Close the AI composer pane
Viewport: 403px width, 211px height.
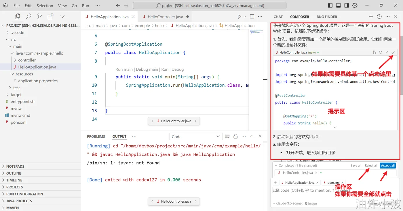(396, 17)
